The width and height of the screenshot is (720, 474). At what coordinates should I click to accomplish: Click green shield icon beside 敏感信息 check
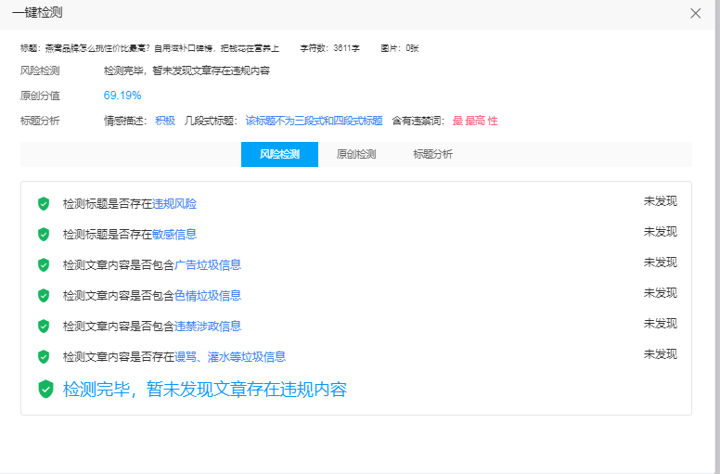click(x=44, y=235)
